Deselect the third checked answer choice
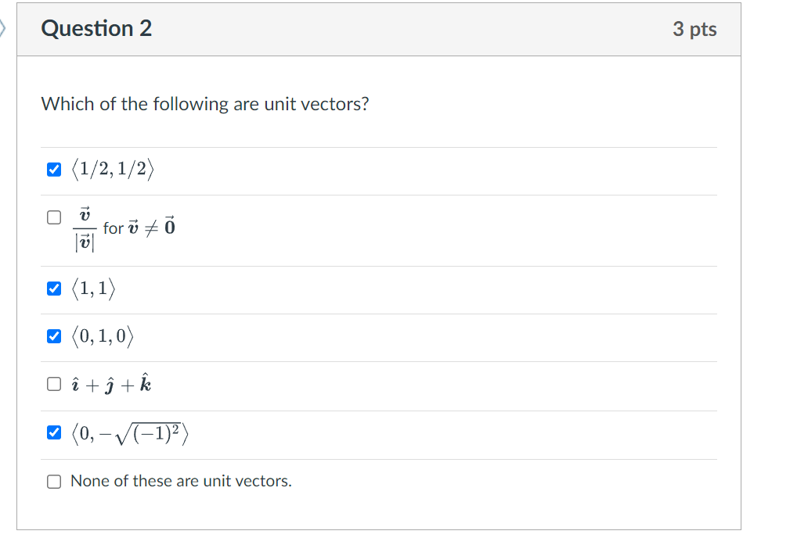 coord(53,335)
